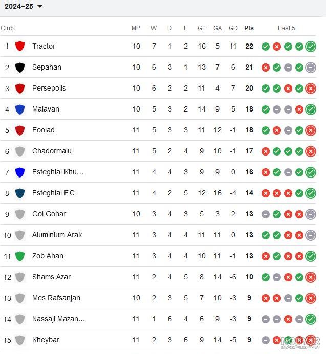Open the 2024–25 season dropdown
Image resolution: width=326 pixels, height=354 pixels.
coord(24,6)
